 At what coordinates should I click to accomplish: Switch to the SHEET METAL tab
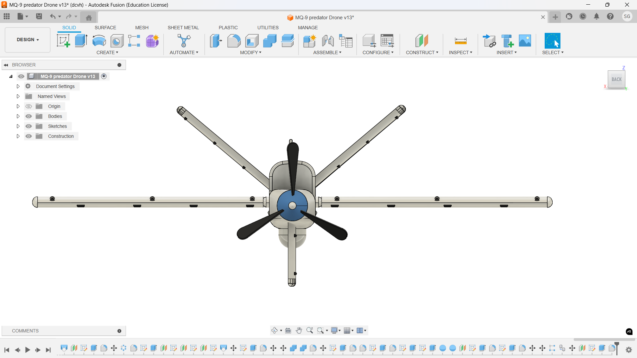183,28
